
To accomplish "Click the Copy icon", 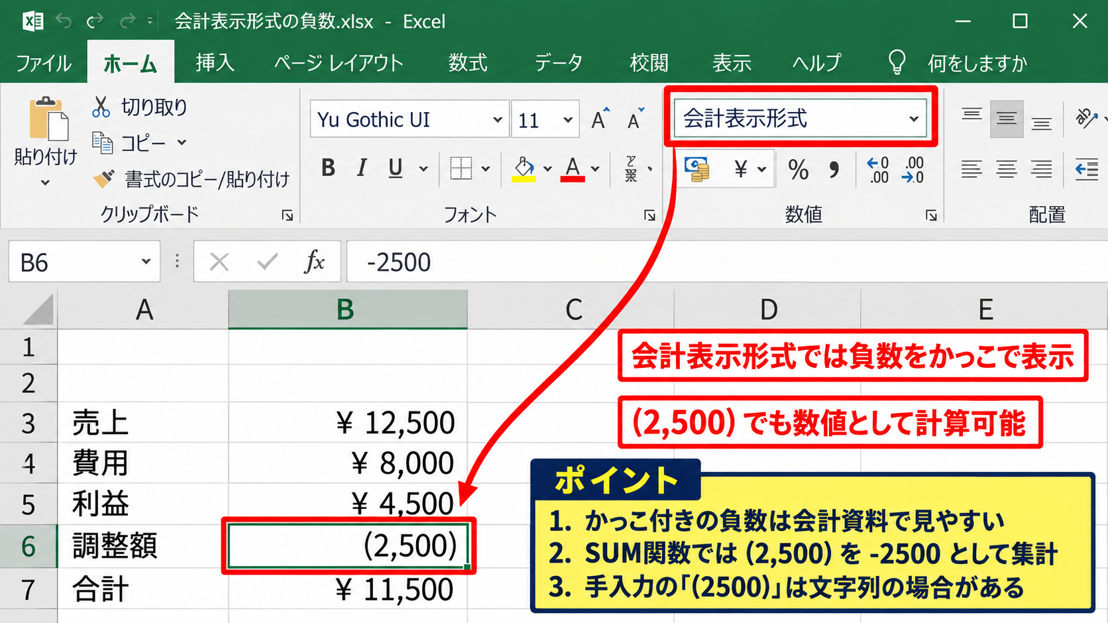I will tap(102, 142).
